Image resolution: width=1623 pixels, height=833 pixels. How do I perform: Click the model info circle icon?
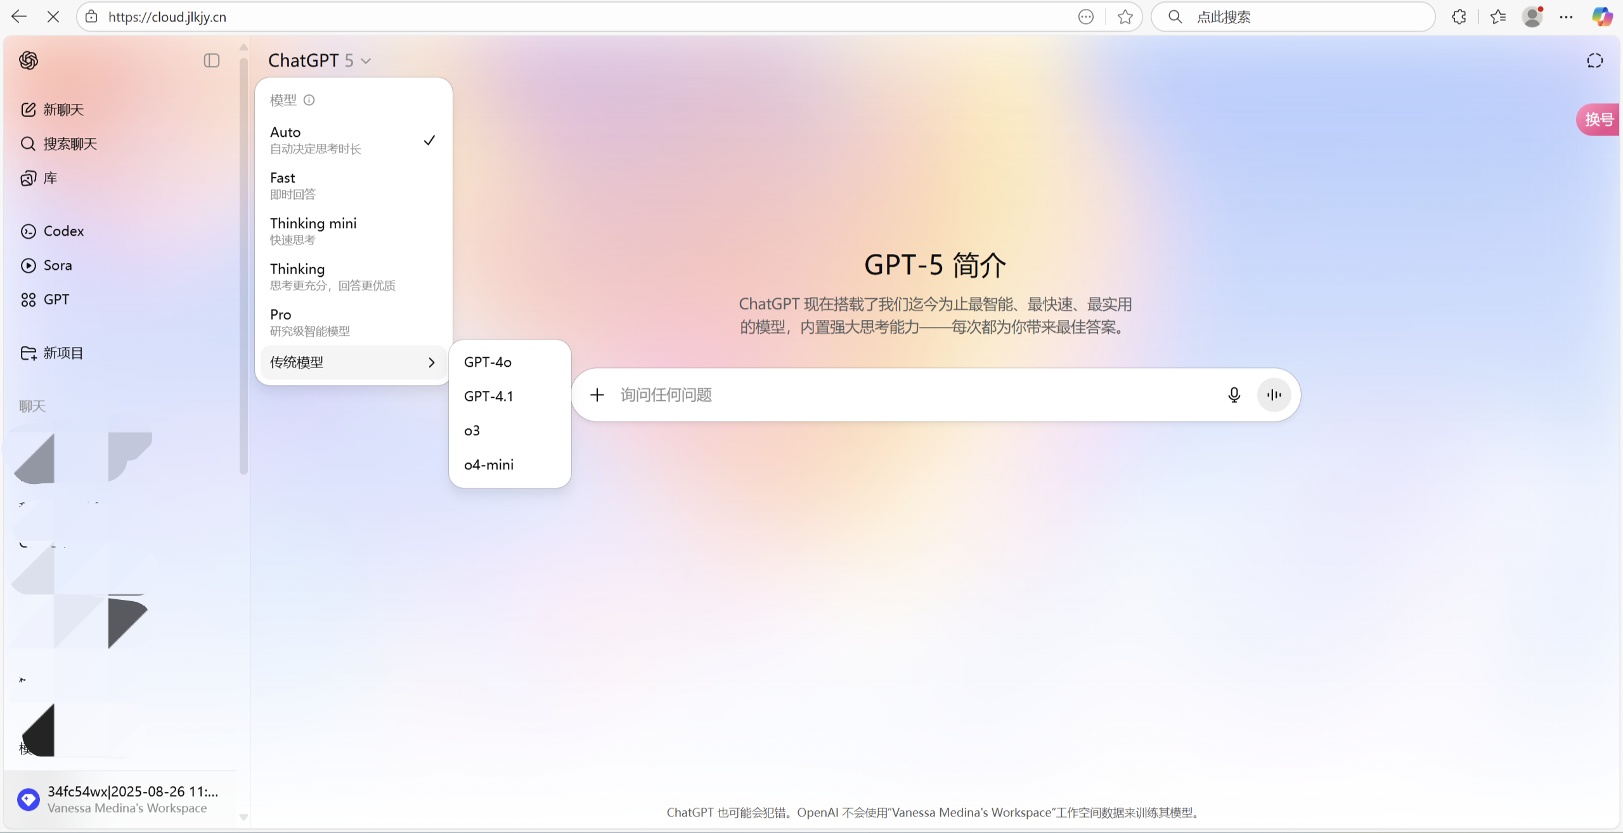(309, 100)
